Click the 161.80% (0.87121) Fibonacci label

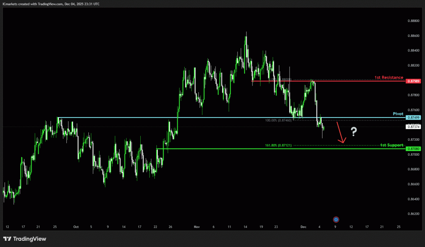pyautogui.click(x=278, y=145)
